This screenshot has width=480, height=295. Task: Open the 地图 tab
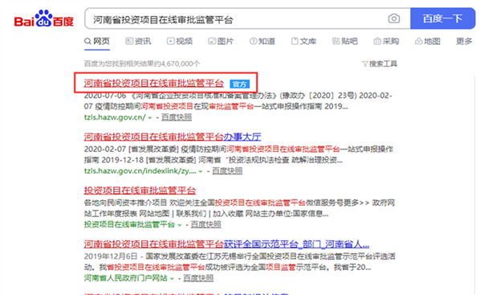(428, 41)
